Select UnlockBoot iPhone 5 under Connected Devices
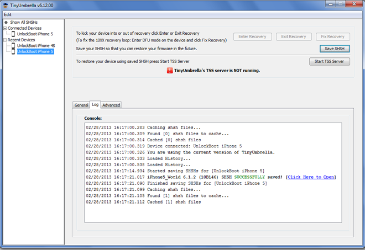This screenshot has height=250, width=365. (x=35, y=34)
